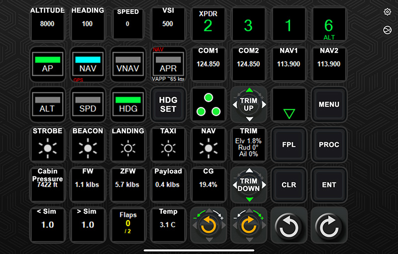Toggle the AP autopilot button

47,64
